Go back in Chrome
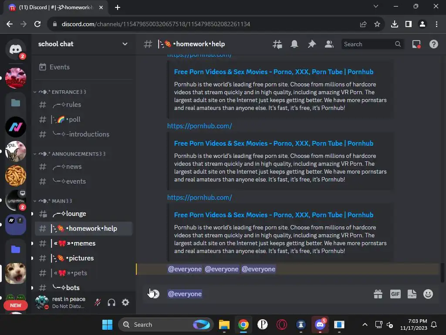 tap(10, 24)
